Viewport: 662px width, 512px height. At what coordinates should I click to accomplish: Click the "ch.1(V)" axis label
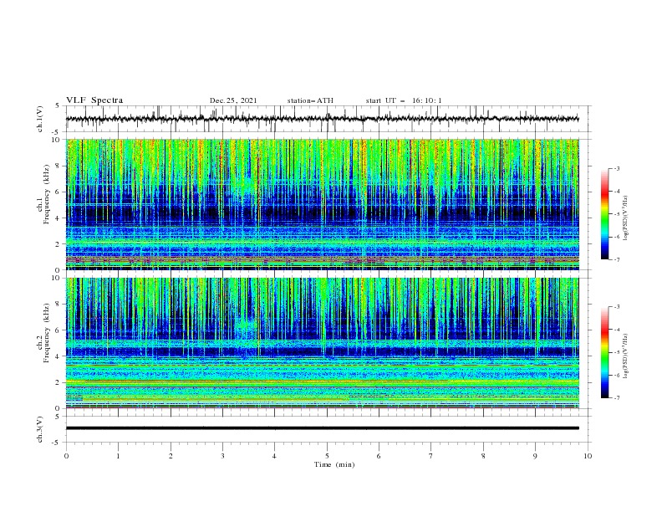[x=40, y=119]
